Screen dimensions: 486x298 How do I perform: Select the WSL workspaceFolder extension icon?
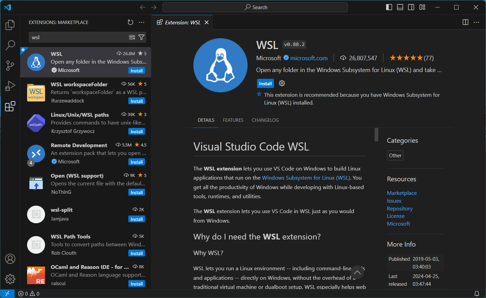click(x=36, y=93)
